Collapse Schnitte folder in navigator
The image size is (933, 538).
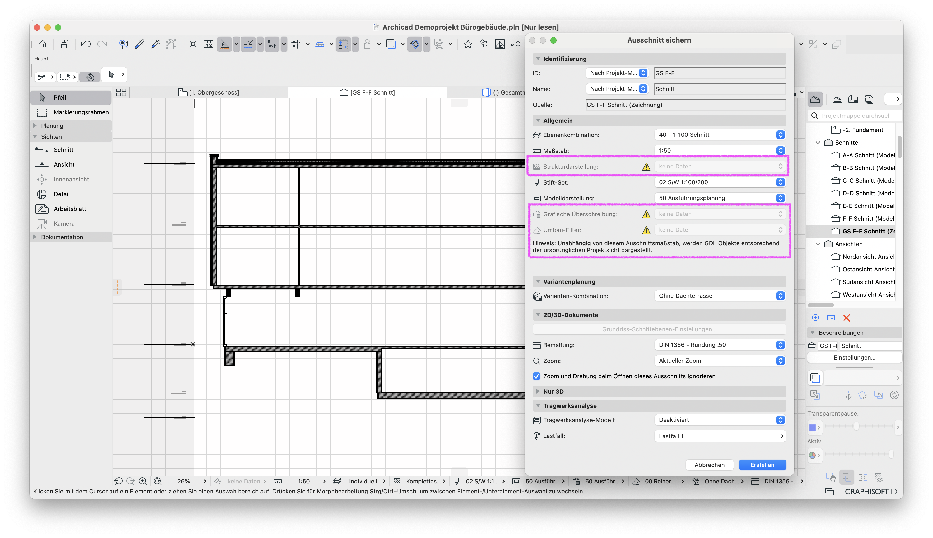[818, 143]
